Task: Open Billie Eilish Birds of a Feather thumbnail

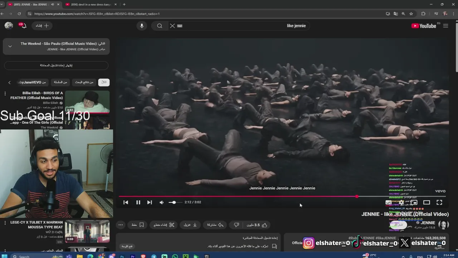Action: pos(87,102)
